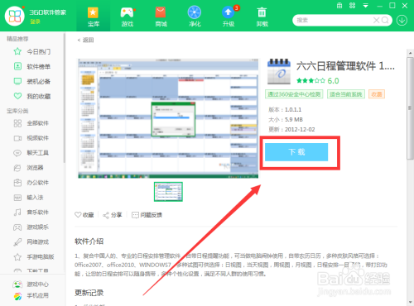Click inside the search input field
This screenshot has height=306, width=414.
(334, 20)
